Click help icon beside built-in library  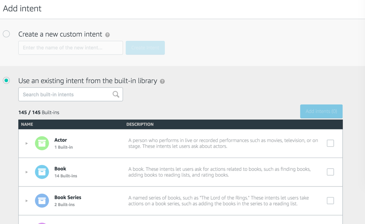[x=162, y=81]
